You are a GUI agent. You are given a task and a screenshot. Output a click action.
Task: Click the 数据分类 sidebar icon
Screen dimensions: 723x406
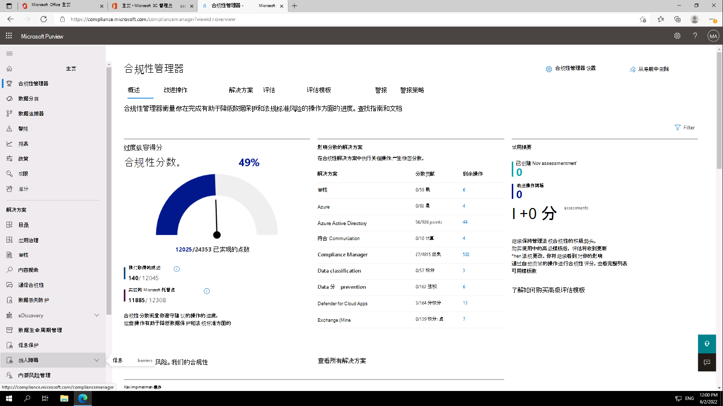(9, 99)
